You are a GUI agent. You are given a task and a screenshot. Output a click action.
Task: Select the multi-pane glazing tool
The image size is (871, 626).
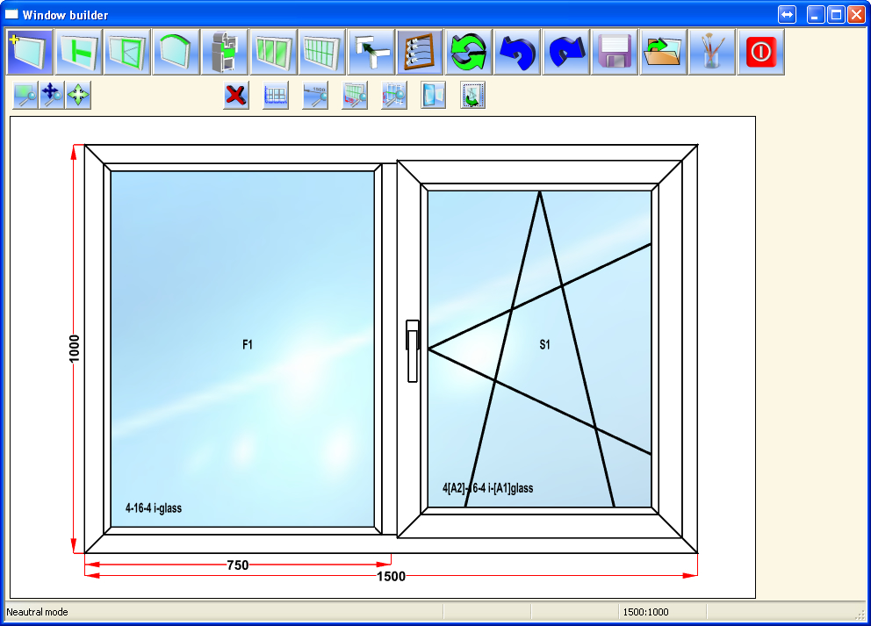point(273,52)
